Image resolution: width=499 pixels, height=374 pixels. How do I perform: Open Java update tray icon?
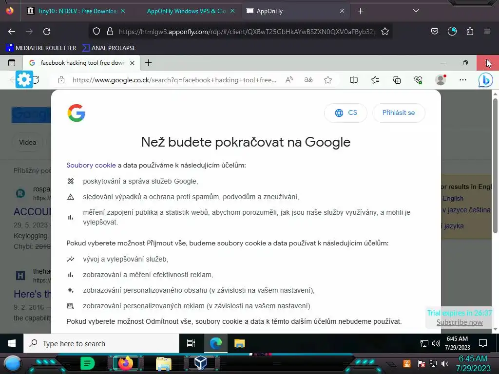pos(407,363)
